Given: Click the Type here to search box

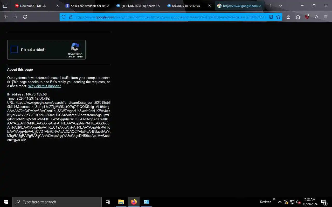Looking at the screenshot, I should click(57, 202).
